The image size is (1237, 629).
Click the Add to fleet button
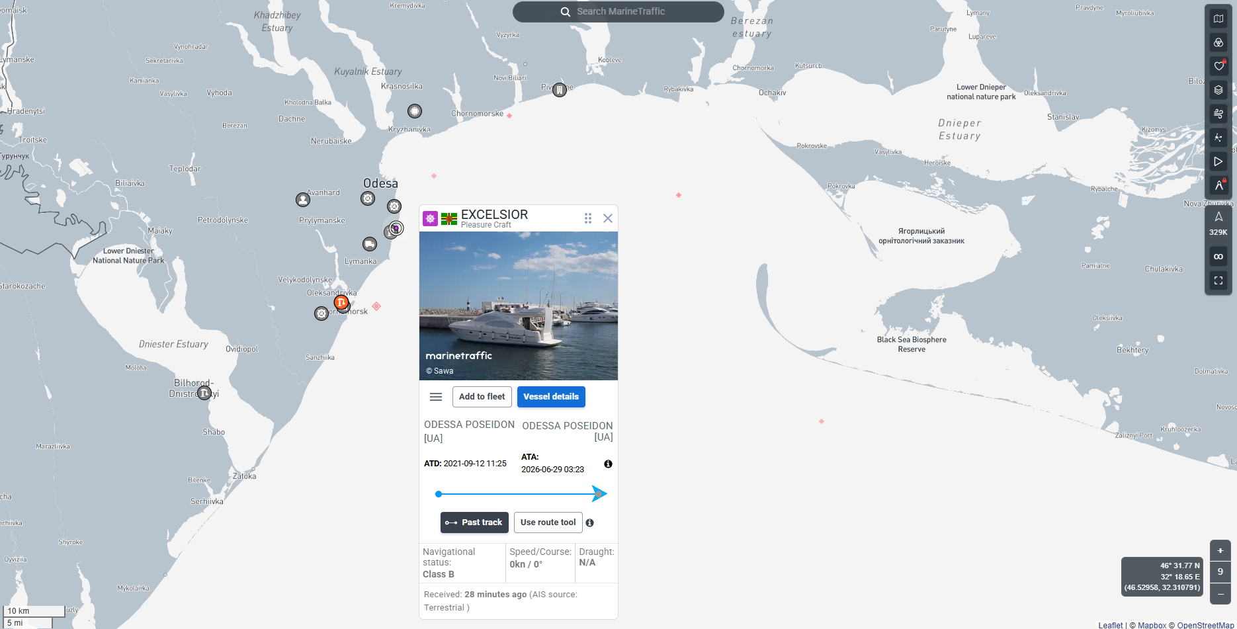pos(482,397)
